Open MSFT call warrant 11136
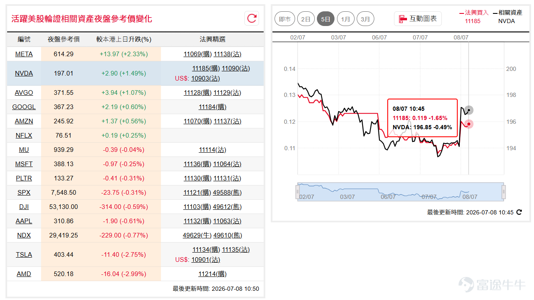The width and height of the screenshot is (534, 300). (x=197, y=164)
